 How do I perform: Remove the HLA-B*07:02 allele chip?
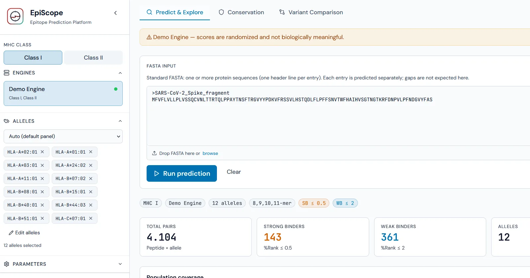click(91, 178)
